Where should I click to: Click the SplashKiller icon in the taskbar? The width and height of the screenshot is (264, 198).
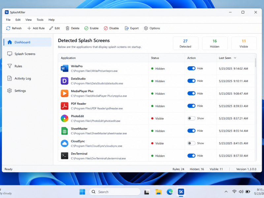pos(181,192)
